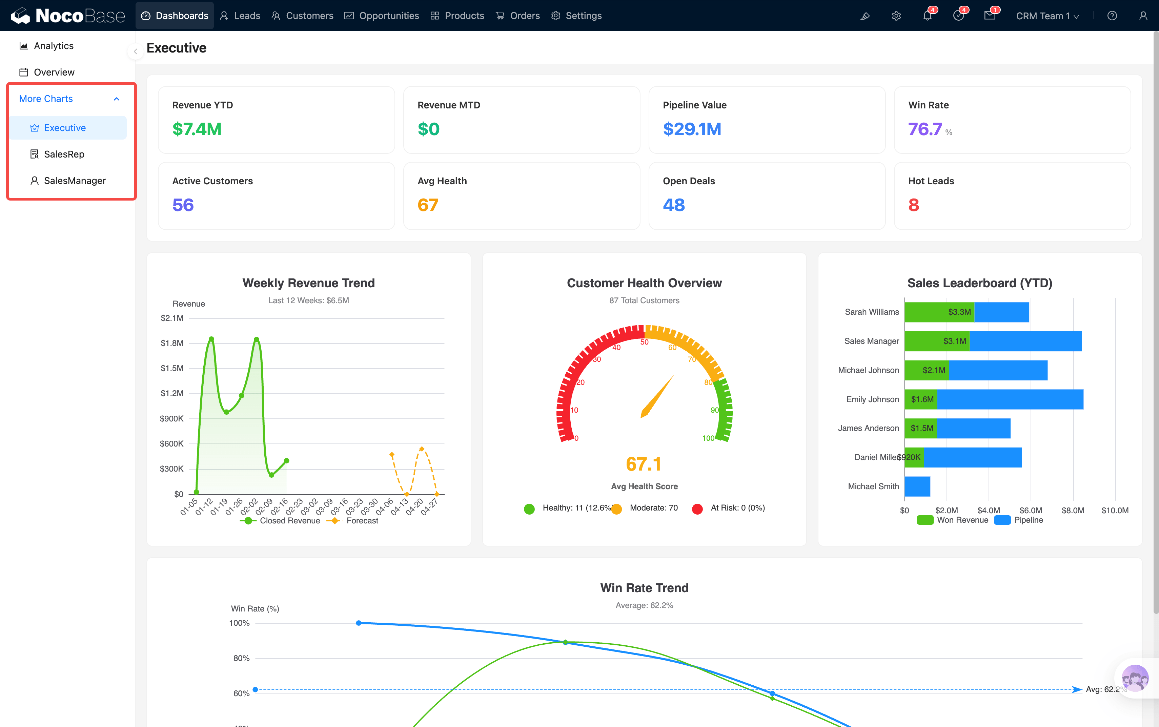Open the notifications bell icon
Viewport: 1159px width, 727px height.
point(927,16)
